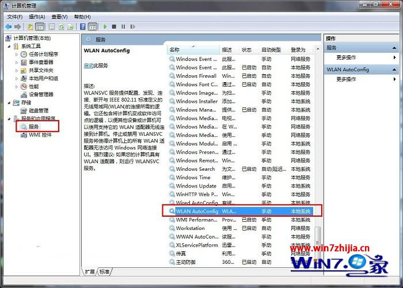
Task: Sort by the 状态 column header
Action: pos(249,50)
